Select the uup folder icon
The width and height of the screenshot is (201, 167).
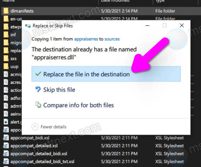coord(6,66)
